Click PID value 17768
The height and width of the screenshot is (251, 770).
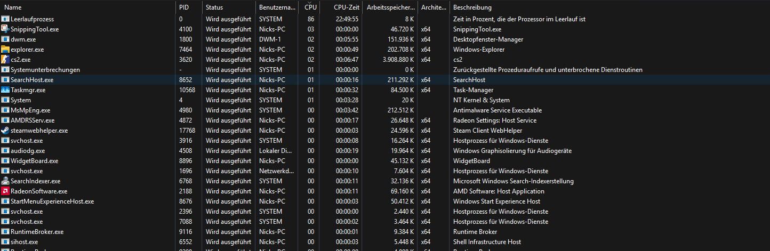click(187, 131)
